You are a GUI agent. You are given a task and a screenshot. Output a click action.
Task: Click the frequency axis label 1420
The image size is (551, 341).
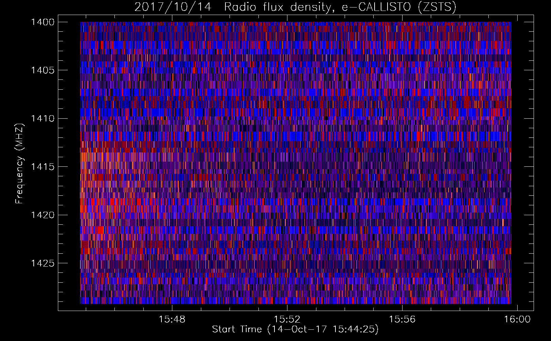(x=43, y=215)
